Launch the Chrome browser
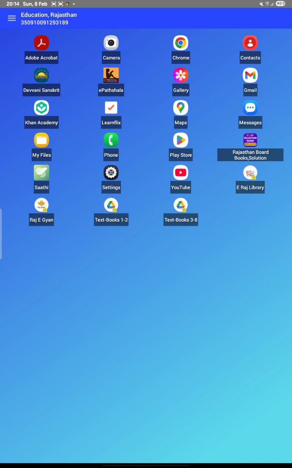The image size is (292, 468). pos(181,43)
